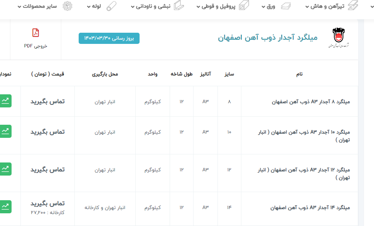The height and width of the screenshot is (226, 374).
Task: Open chart for میلگرد 14 row
Action: 5,207
